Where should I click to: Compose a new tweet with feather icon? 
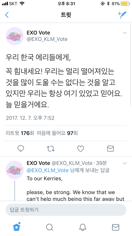click(122, 15)
